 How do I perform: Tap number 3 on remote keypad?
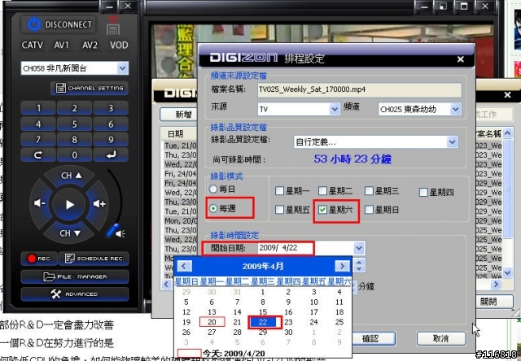point(111,108)
